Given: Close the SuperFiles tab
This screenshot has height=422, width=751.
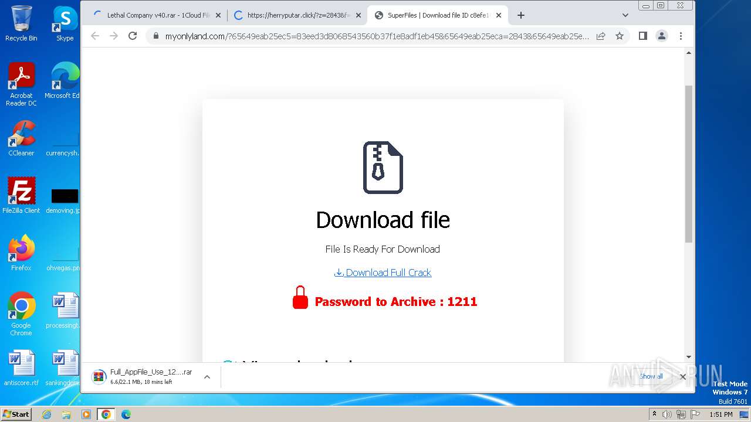Looking at the screenshot, I should [x=499, y=15].
